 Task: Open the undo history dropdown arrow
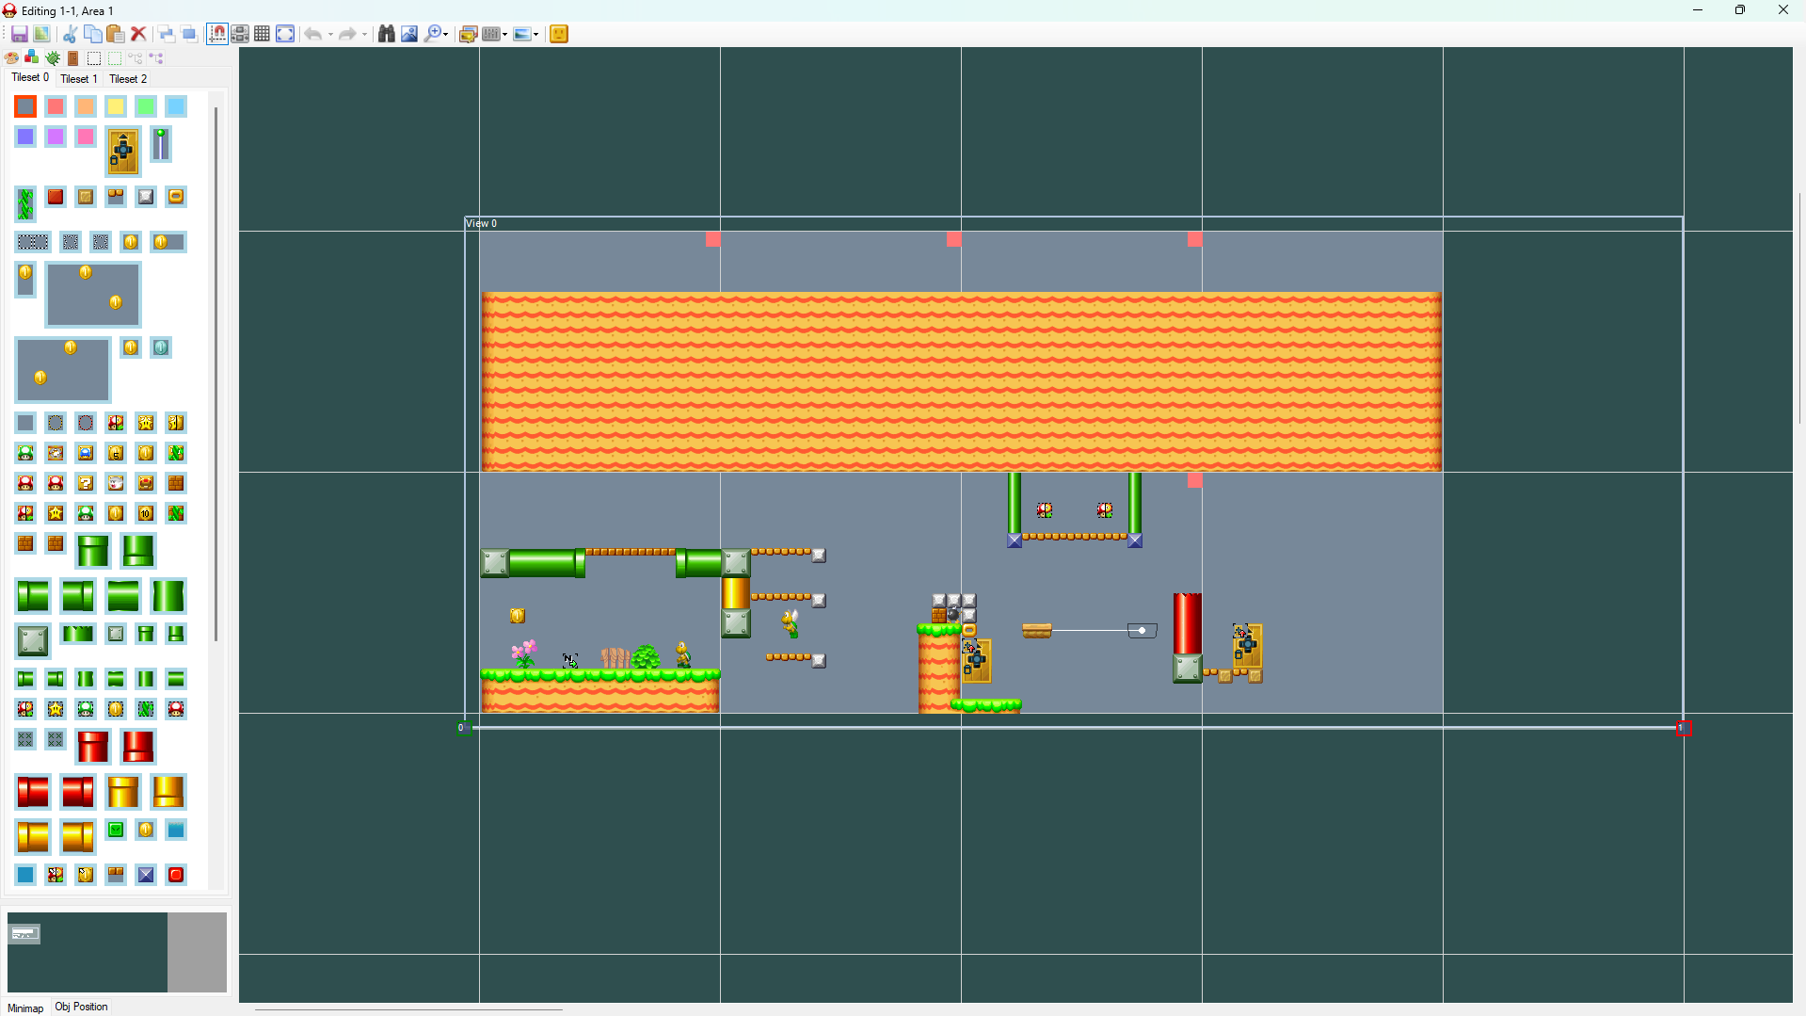[330, 34]
